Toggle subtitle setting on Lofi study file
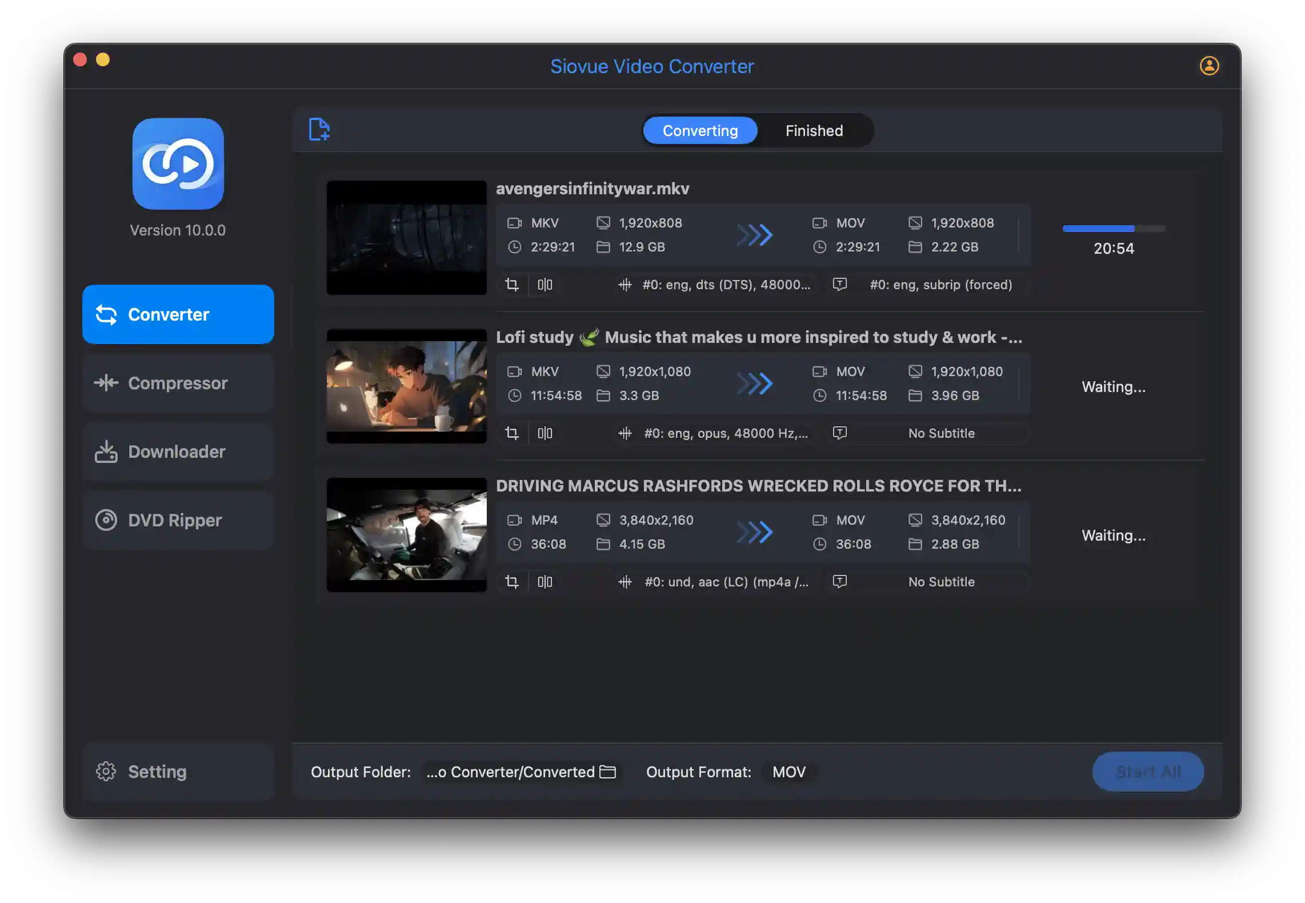Viewport: 1305px width, 903px height. (839, 431)
